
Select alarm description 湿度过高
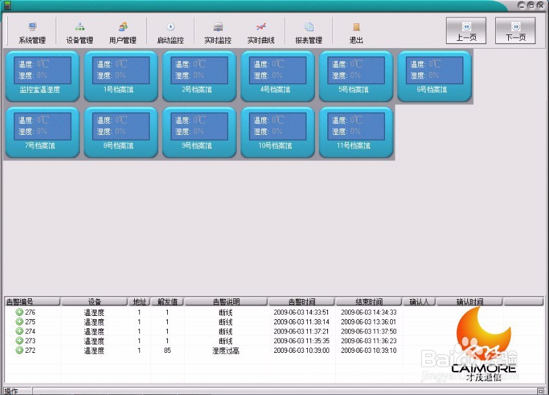point(226,350)
